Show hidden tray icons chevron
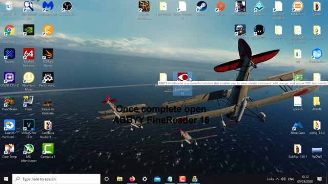 [277, 179]
